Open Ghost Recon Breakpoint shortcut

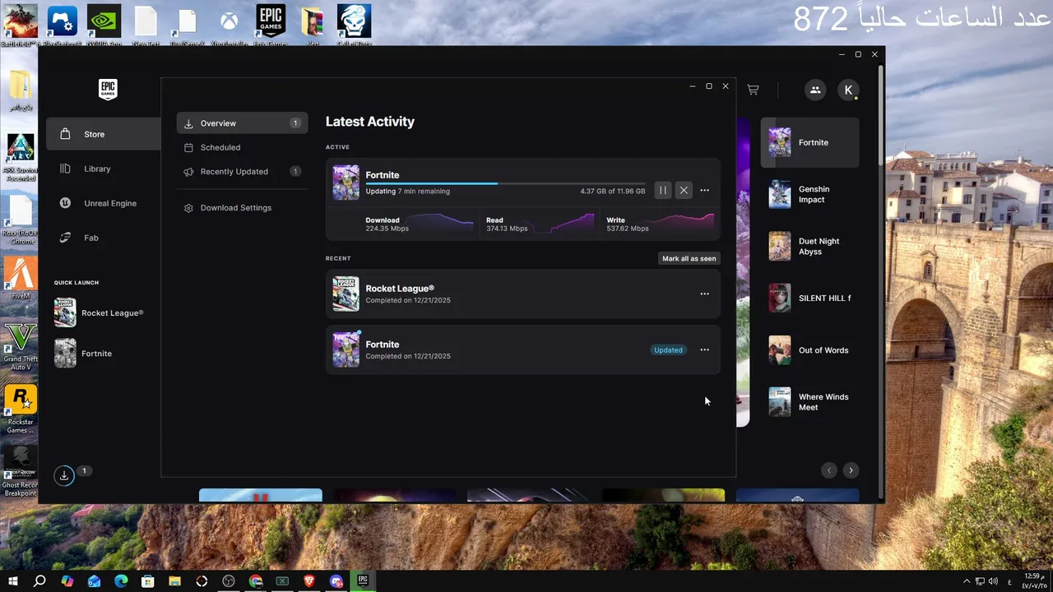pyautogui.click(x=20, y=472)
